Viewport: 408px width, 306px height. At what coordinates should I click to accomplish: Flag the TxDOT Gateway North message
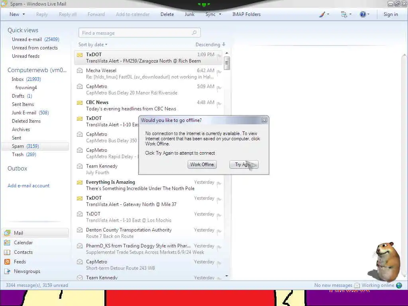pos(219,199)
